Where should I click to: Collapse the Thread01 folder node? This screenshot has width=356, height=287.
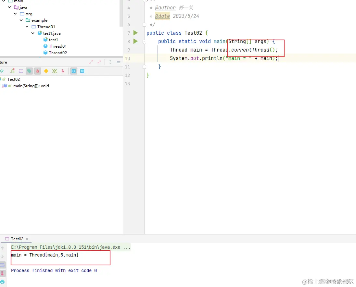click(x=27, y=27)
